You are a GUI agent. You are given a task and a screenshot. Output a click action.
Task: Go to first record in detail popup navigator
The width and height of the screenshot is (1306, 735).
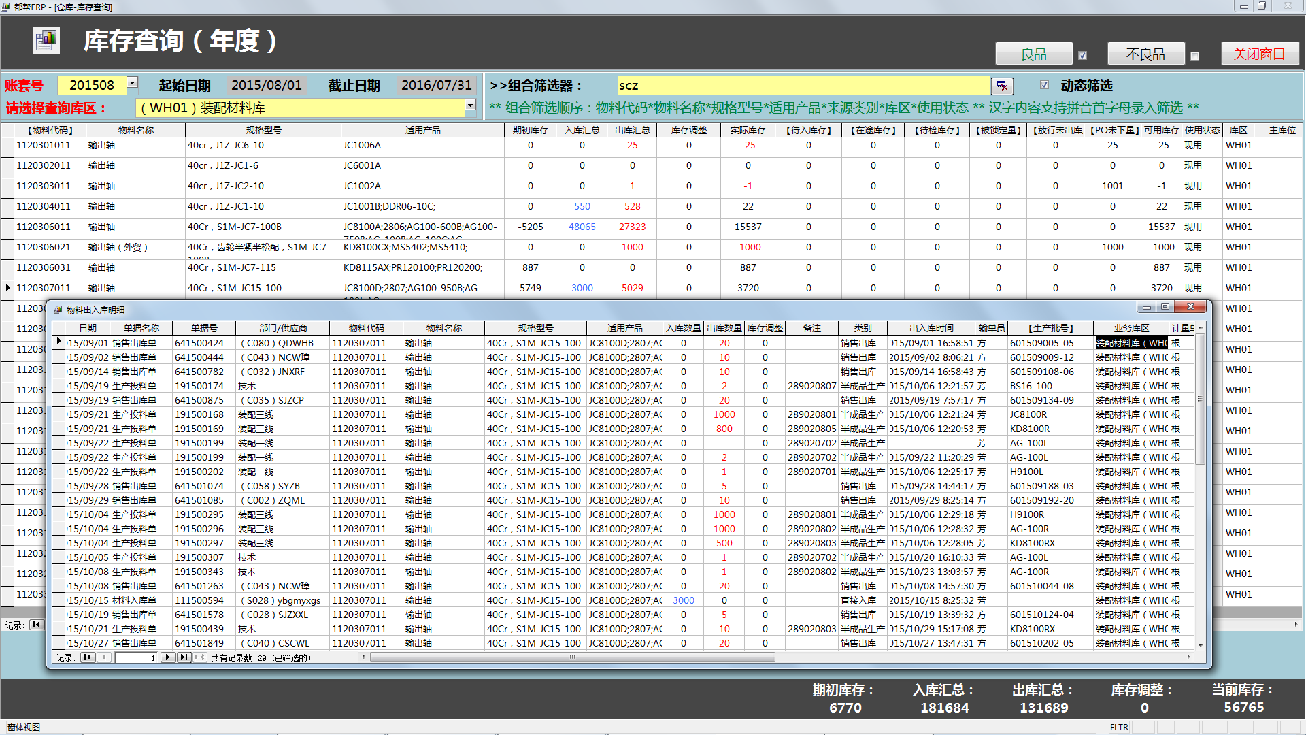88,657
